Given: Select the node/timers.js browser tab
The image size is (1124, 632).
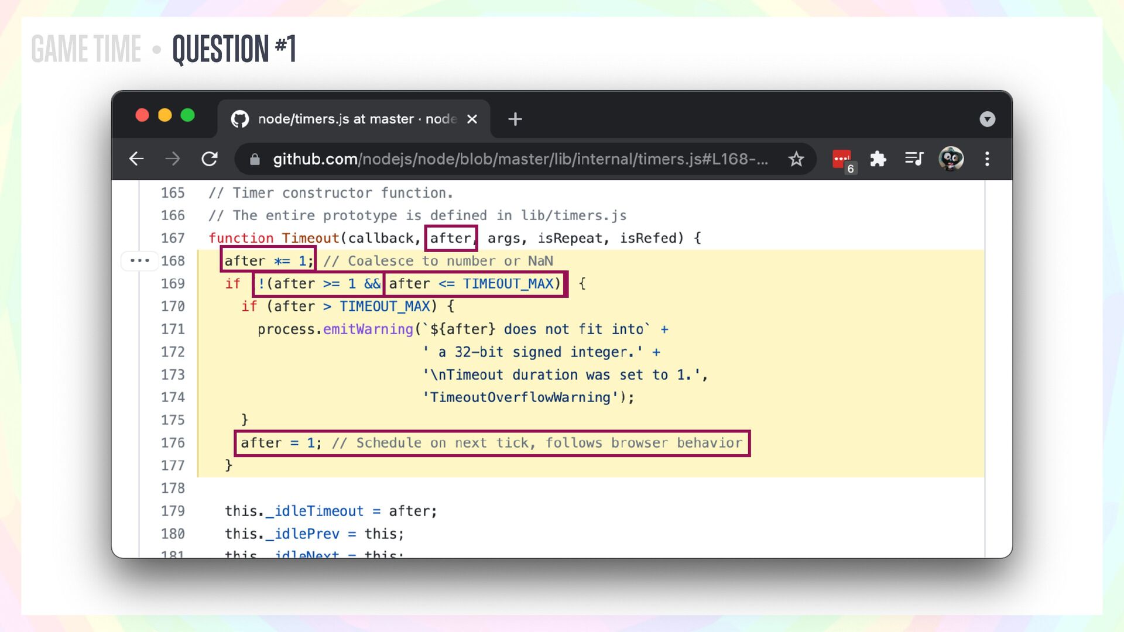Looking at the screenshot, I should (356, 119).
